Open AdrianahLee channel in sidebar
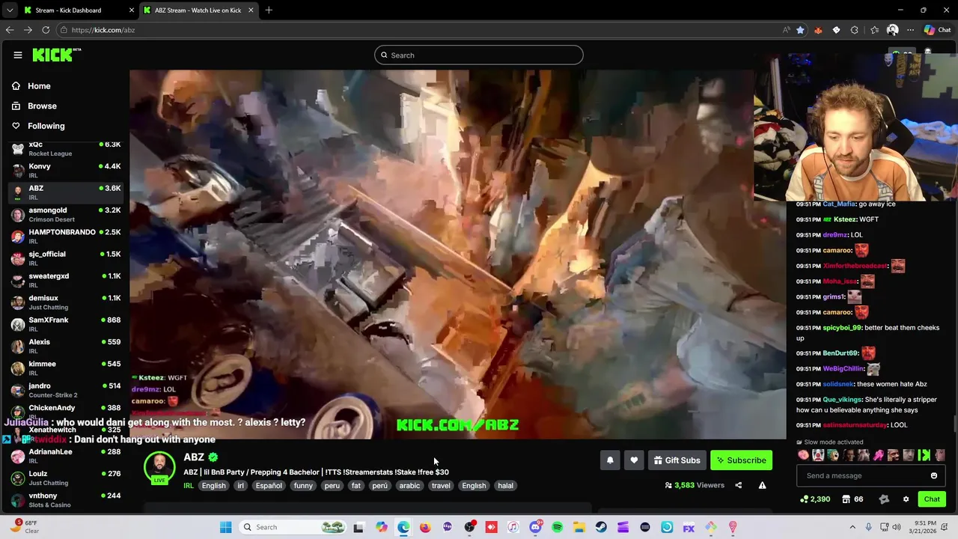 [65, 456]
